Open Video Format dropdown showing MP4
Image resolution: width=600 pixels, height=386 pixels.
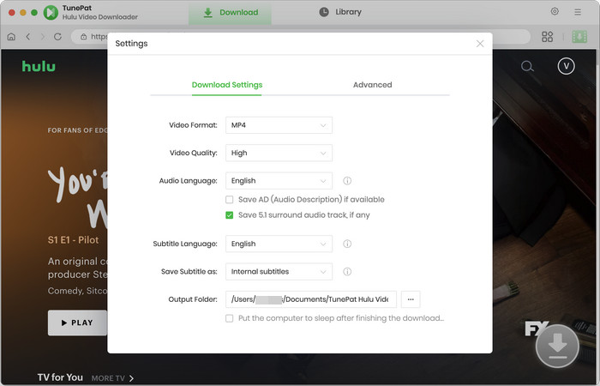279,125
